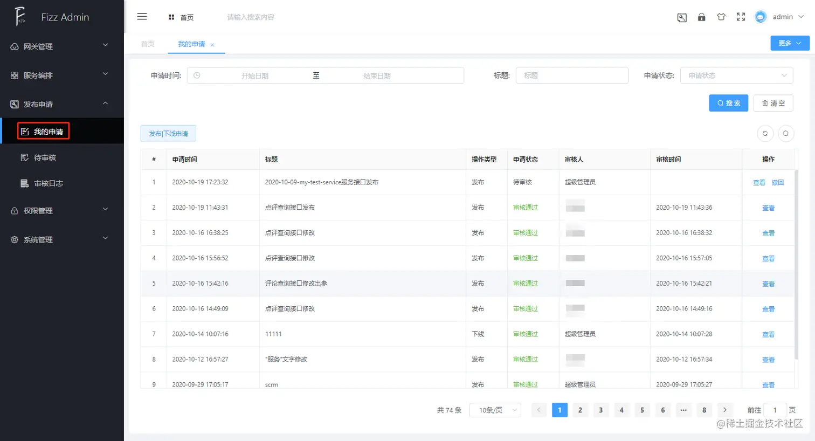Open the 10条/页 page size dropdown

pyautogui.click(x=495, y=410)
